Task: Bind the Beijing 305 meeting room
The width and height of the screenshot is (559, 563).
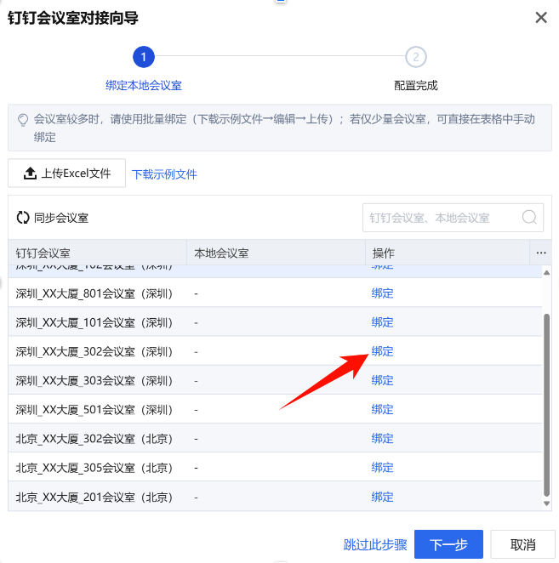Action: tap(382, 467)
